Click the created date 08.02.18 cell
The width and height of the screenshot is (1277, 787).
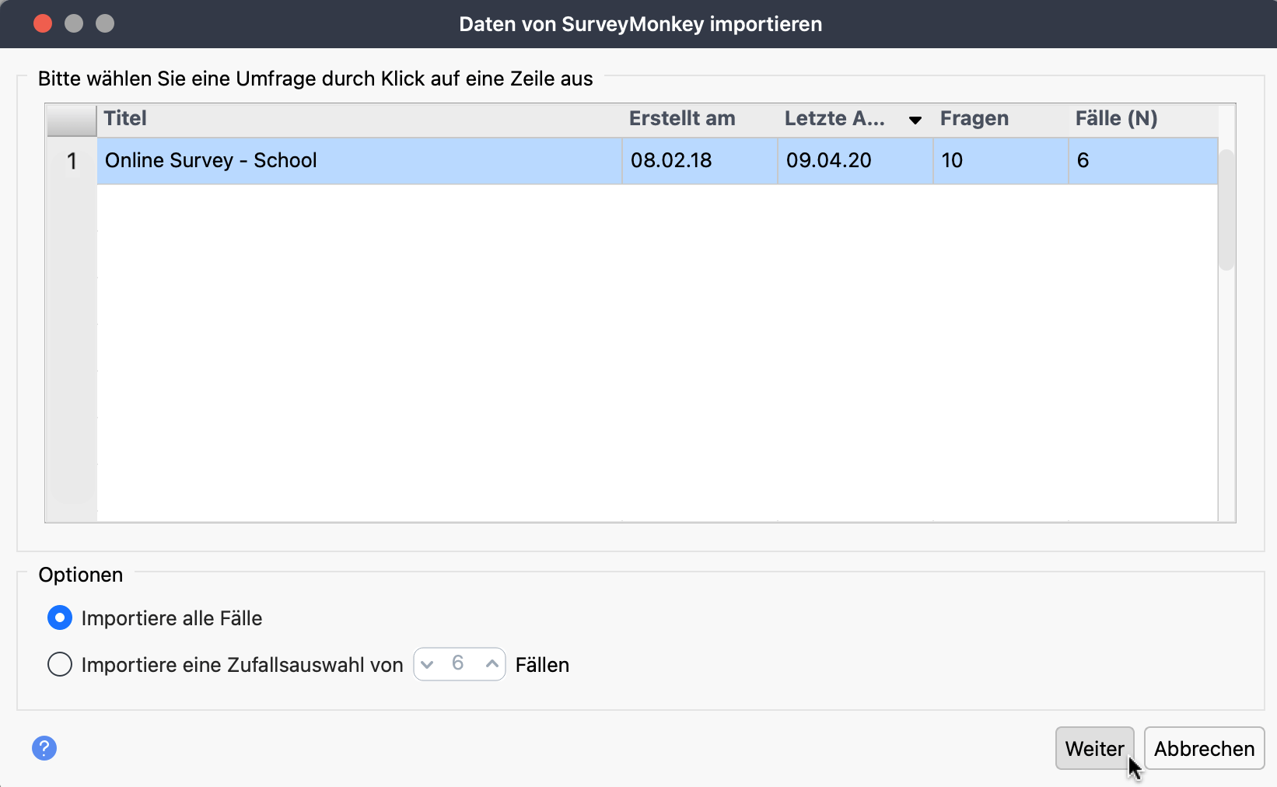click(700, 161)
